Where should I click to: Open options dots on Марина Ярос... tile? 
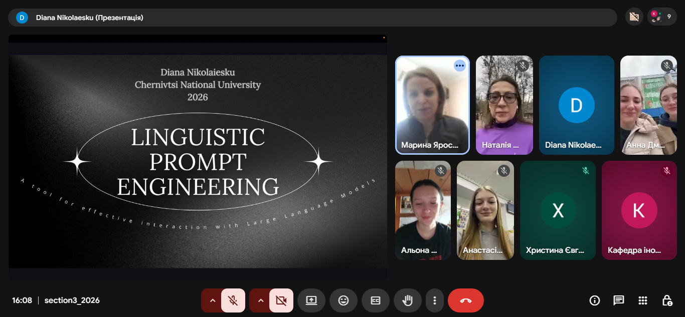point(460,66)
